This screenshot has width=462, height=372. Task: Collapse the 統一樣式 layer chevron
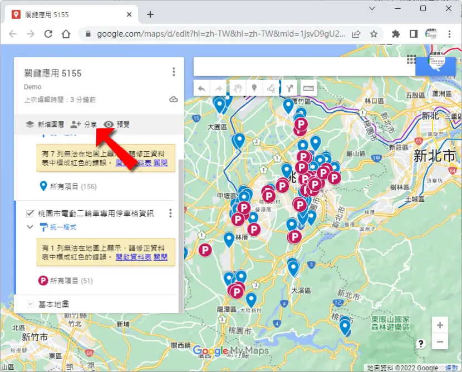pyautogui.click(x=30, y=227)
